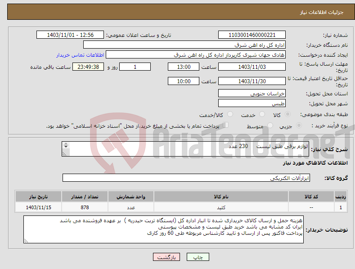Click the page title جزئیات اطلاعات نیاز
This screenshot has width=355, height=269.
pos(322,12)
